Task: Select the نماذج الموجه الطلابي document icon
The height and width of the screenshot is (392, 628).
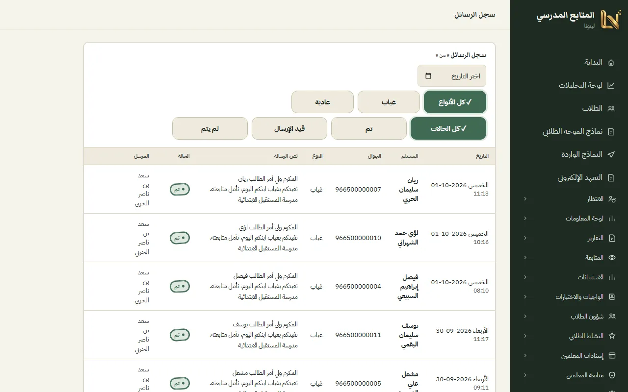Action: tap(611, 131)
